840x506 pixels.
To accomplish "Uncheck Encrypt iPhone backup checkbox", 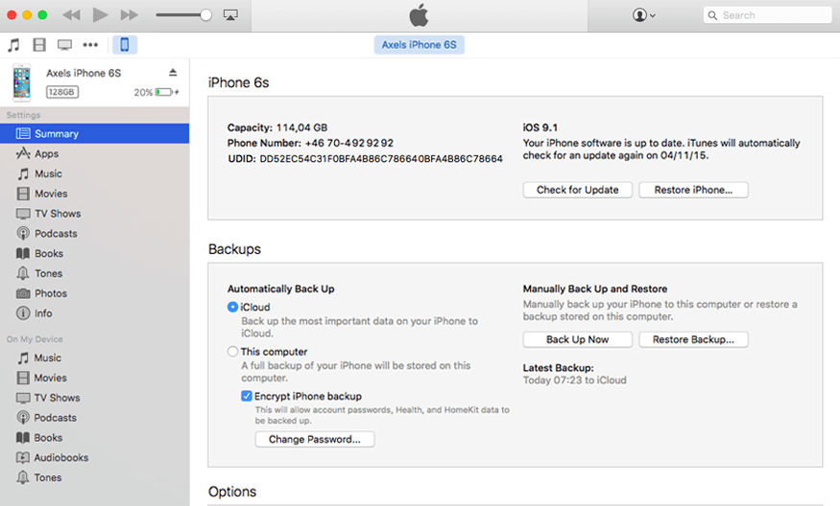I will point(247,396).
